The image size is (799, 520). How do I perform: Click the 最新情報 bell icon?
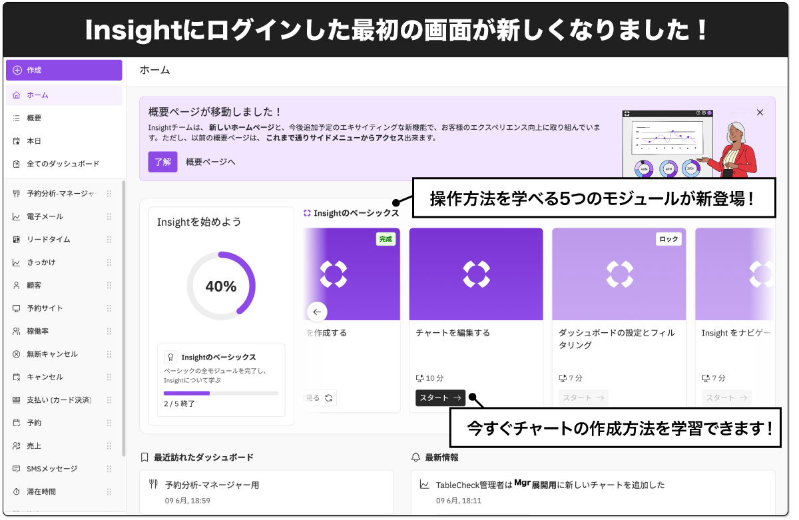(416, 457)
